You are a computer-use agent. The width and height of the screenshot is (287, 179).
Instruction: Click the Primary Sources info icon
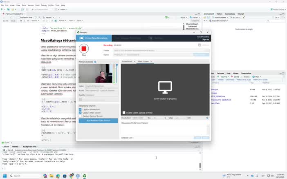(x=95, y=62)
